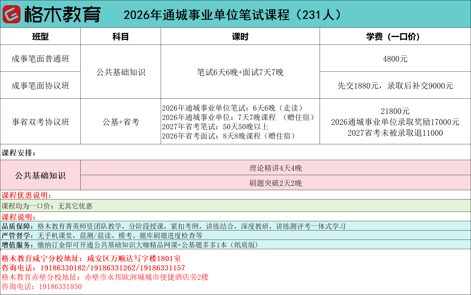
Task: Click the 成事笔面普通班 cell
Action: click(x=40, y=59)
